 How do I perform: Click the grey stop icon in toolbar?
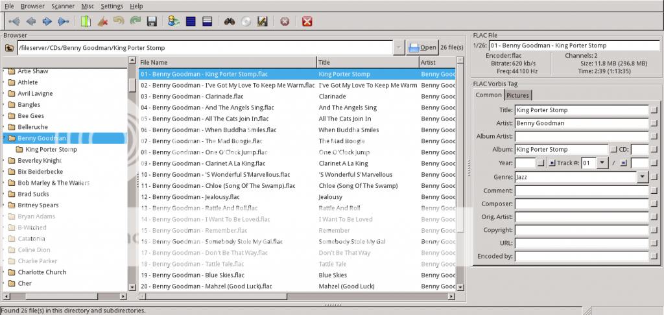click(285, 21)
